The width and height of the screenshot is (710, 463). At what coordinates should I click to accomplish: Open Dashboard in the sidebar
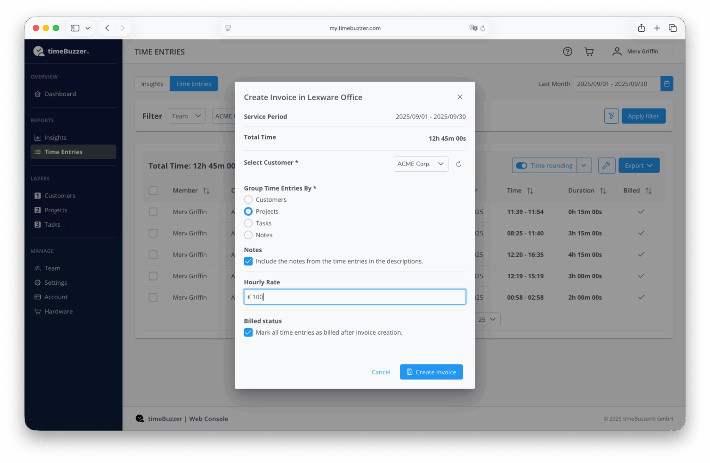(x=60, y=94)
